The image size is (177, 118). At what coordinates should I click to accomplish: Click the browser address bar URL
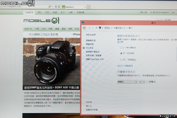coord(11,7)
